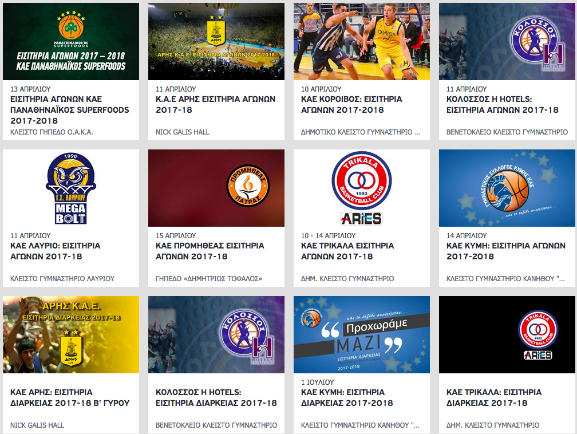Select 'ΚΑΕ ΑΡΗΣ: ΕΙΣΙΤΗΡΙΑ ΔΙΑΡΚΕΙΑΣ 2017-18 Β' ΓΥΡΟΥ' title
Screen dimensions: 577x434
click(70, 397)
